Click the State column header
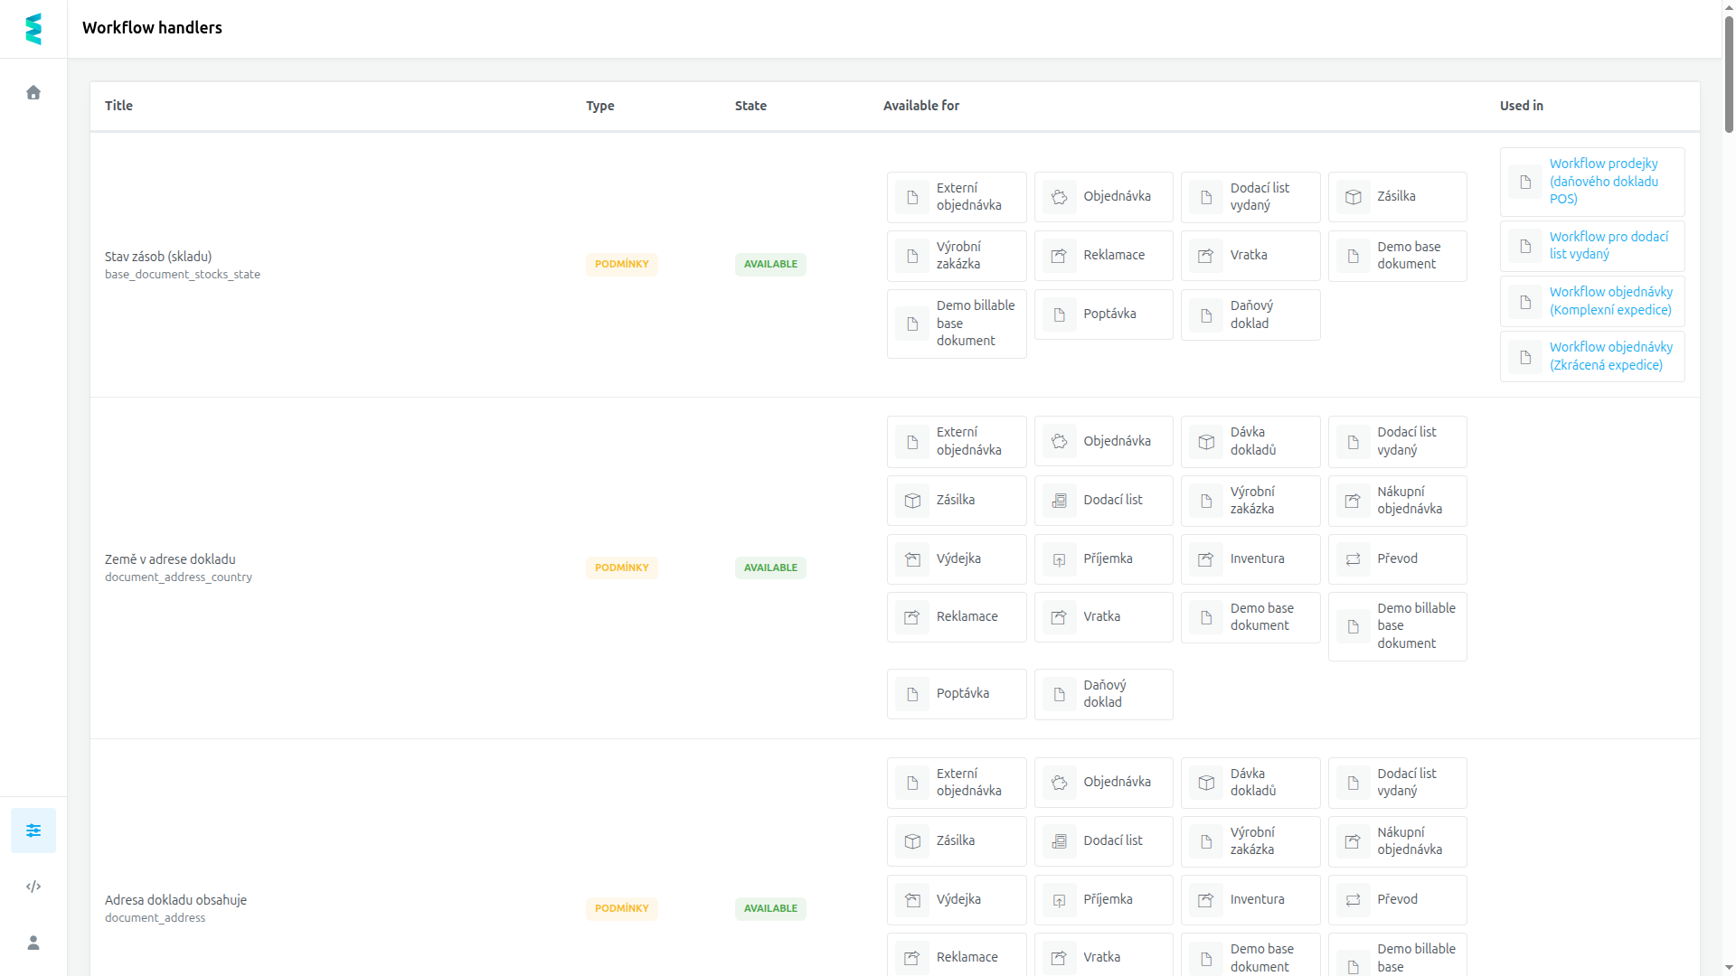The height and width of the screenshot is (976, 1736). pyautogui.click(x=750, y=106)
